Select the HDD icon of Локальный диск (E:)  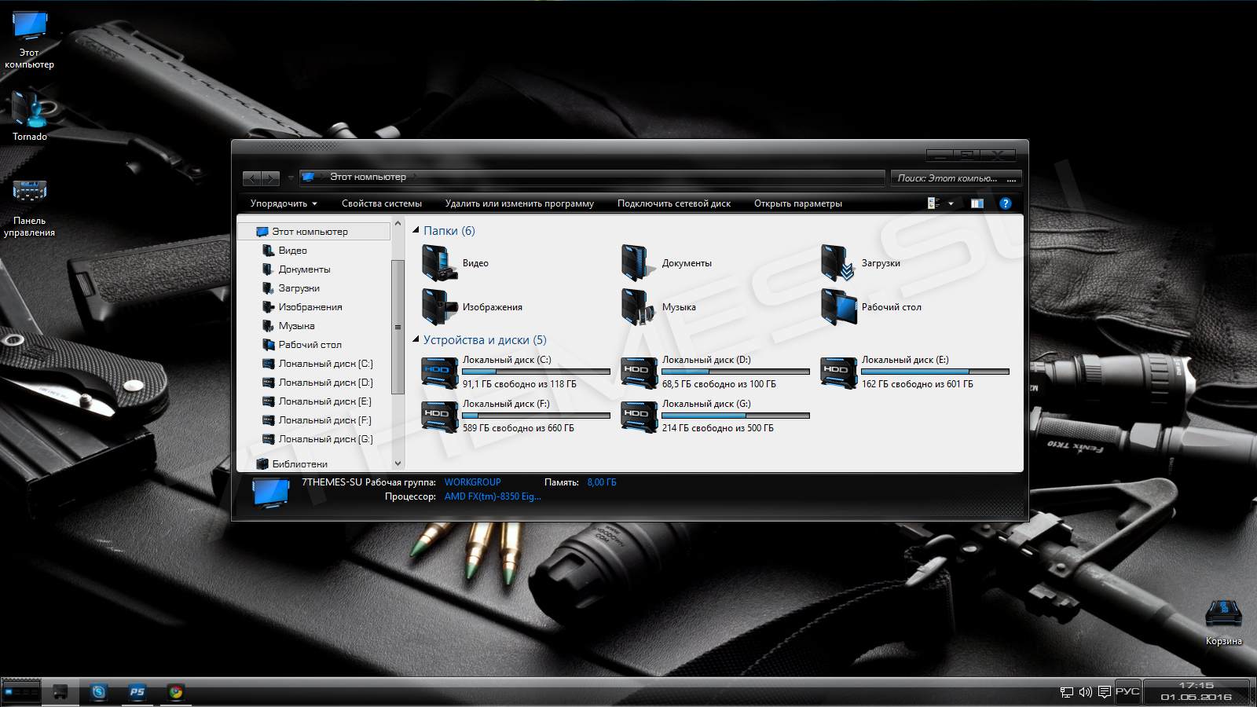(x=839, y=372)
